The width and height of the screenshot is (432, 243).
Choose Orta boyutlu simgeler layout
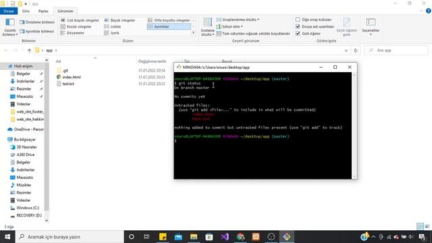[169, 20]
